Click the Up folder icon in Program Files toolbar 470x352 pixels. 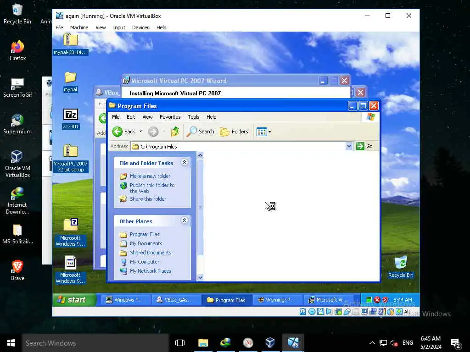175,132
